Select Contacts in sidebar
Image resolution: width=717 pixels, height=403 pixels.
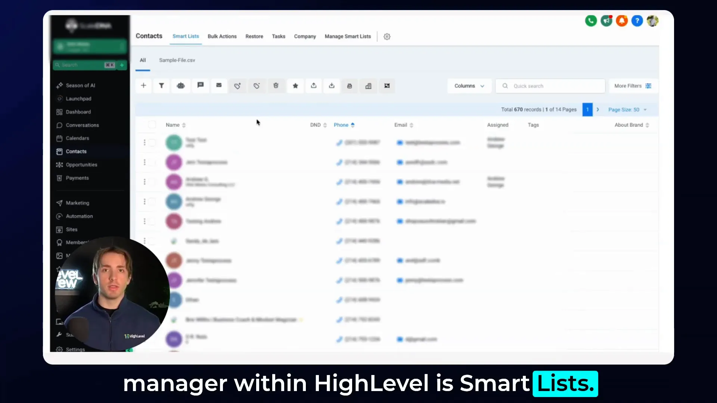[x=76, y=151]
